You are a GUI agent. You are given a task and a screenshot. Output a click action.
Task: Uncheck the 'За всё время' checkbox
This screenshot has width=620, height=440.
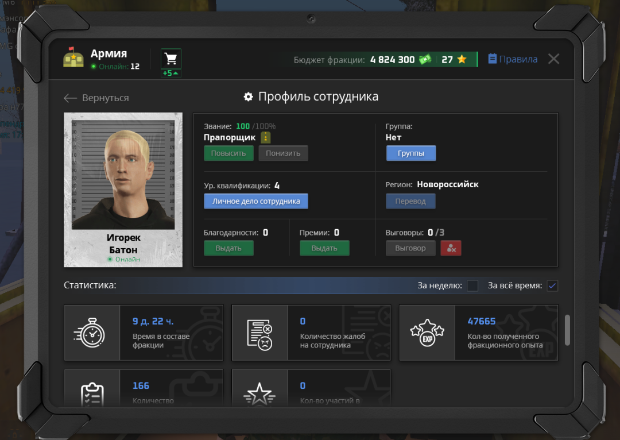tap(552, 286)
